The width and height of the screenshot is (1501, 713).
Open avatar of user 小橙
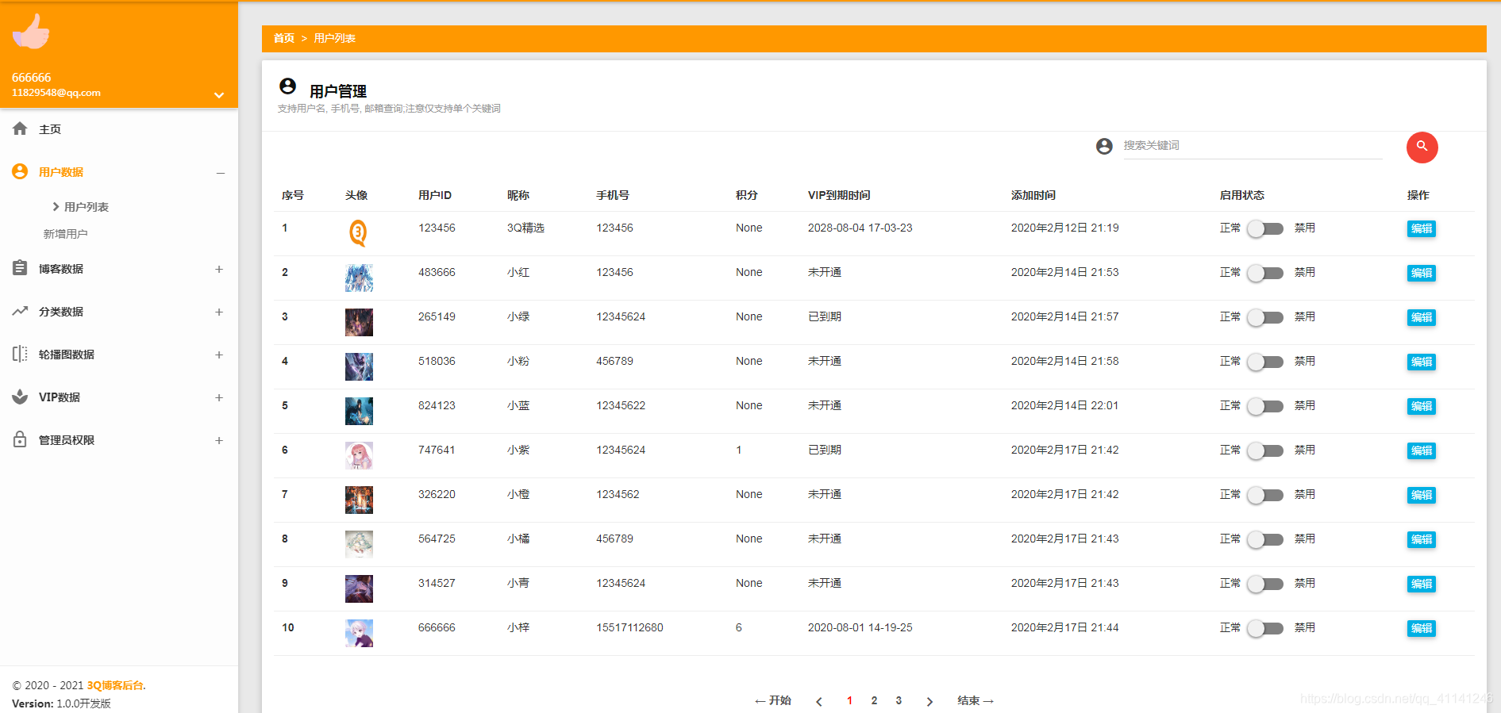click(359, 500)
